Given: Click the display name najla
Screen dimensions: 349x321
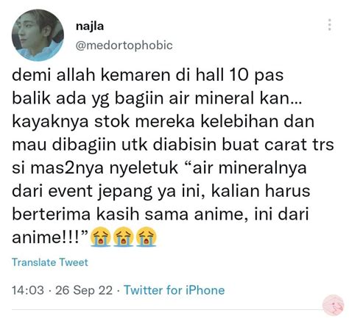Looking at the screenshot, I should point(90,26).
